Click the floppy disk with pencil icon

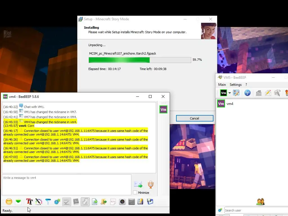[141, 201]
